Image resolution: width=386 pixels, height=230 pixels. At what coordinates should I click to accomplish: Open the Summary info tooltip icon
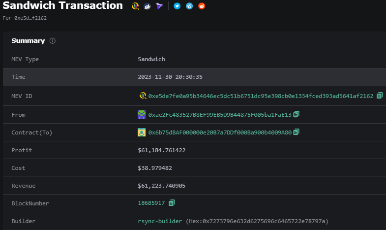53,41
